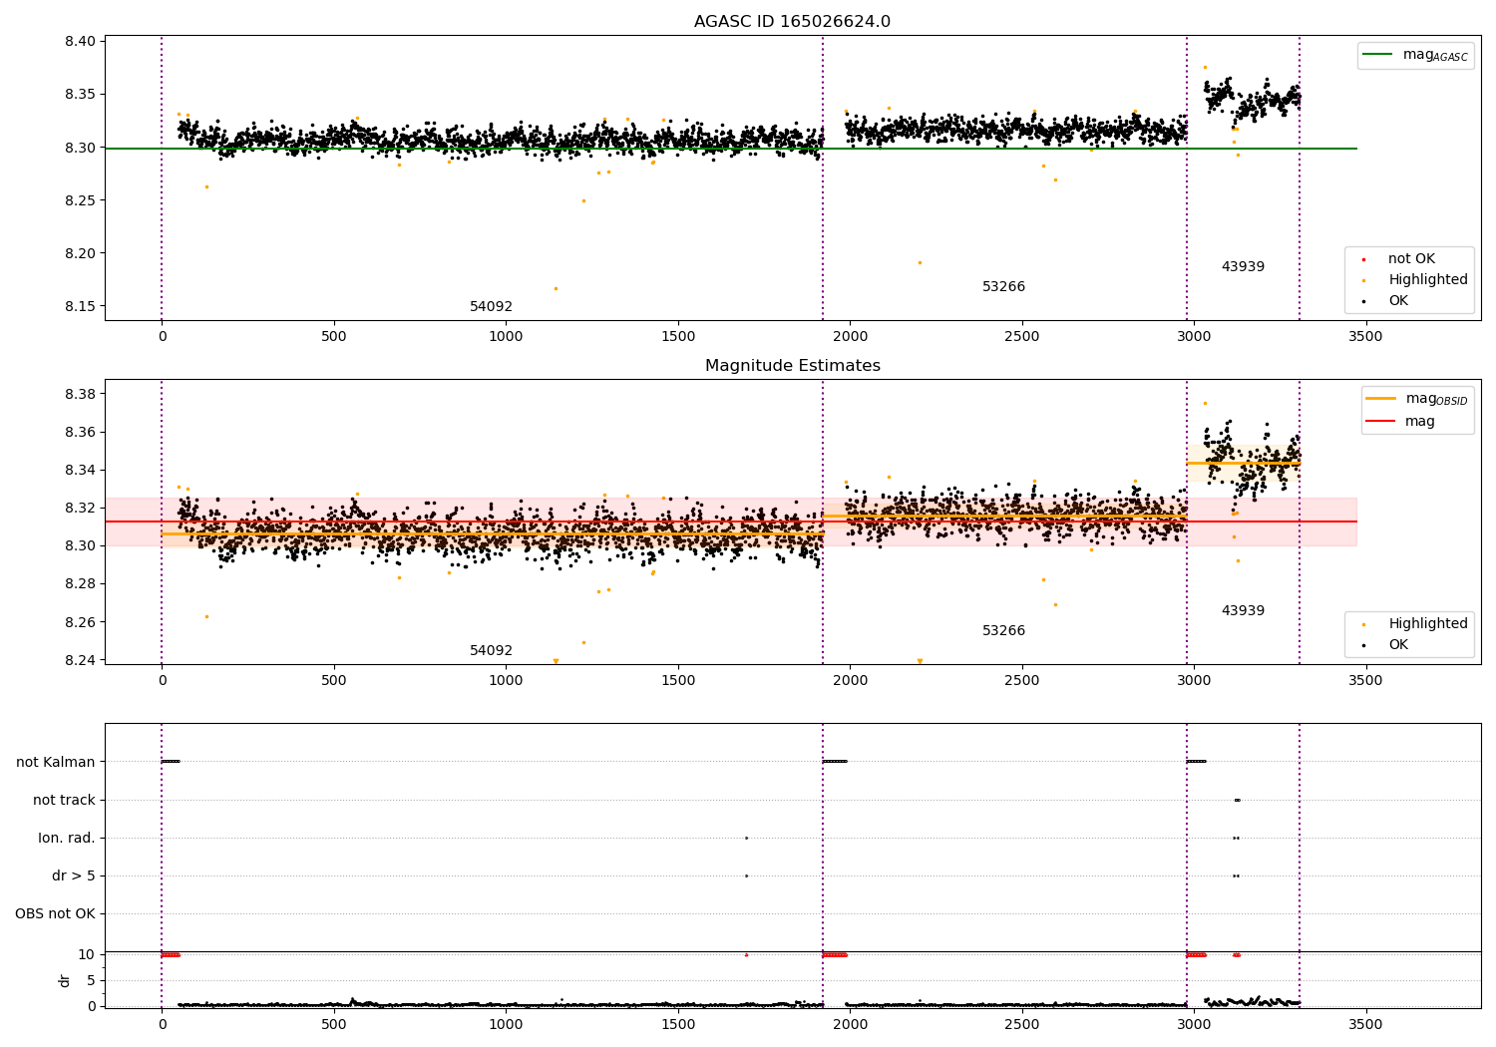Click the 8.40 y-axis tick label

(80, 42)
